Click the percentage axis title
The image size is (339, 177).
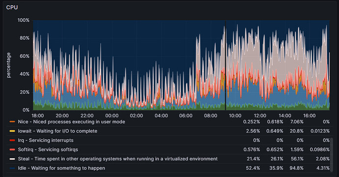pos(8,65)
